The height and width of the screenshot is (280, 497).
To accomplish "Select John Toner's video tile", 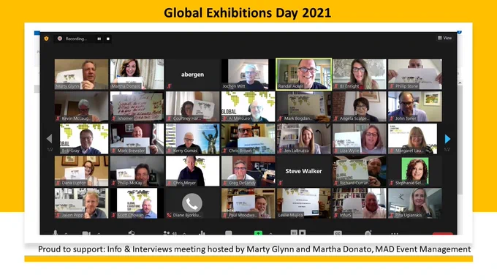I will point(415,107).
